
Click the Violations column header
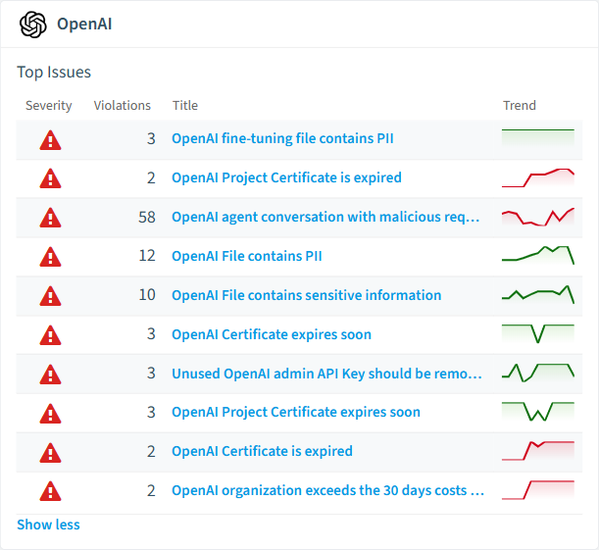(123, 106)
